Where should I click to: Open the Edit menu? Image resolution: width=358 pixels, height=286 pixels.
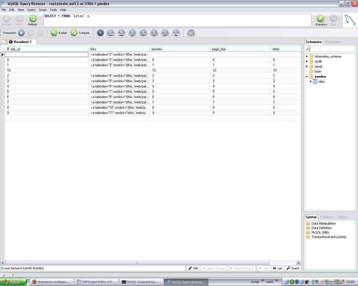[x=12, y=10]
